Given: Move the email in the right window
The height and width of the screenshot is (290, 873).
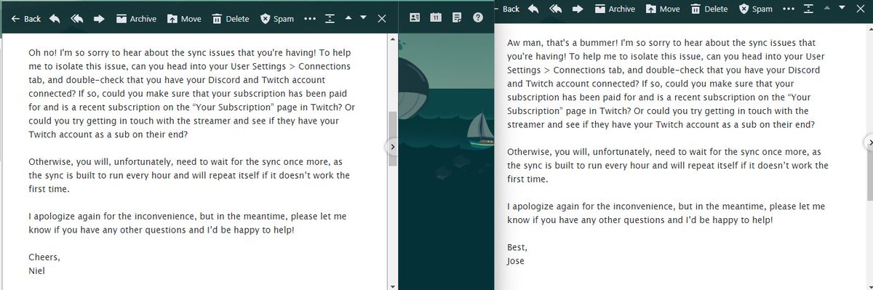Looking at the screenshot, I should (x=662, y=9).
